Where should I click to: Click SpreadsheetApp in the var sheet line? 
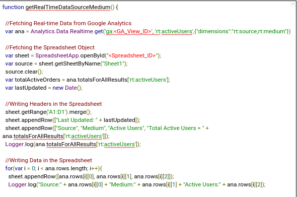coord(57,56)
